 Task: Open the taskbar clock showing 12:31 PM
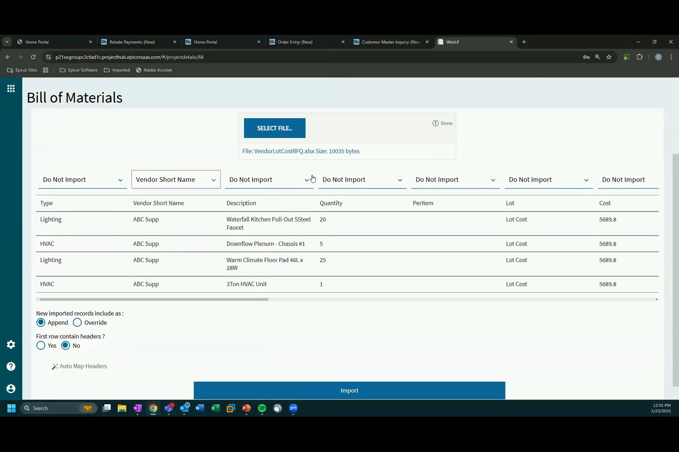click(661, 408)
